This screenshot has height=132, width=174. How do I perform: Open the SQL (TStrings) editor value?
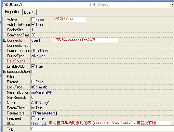[39, 124]
